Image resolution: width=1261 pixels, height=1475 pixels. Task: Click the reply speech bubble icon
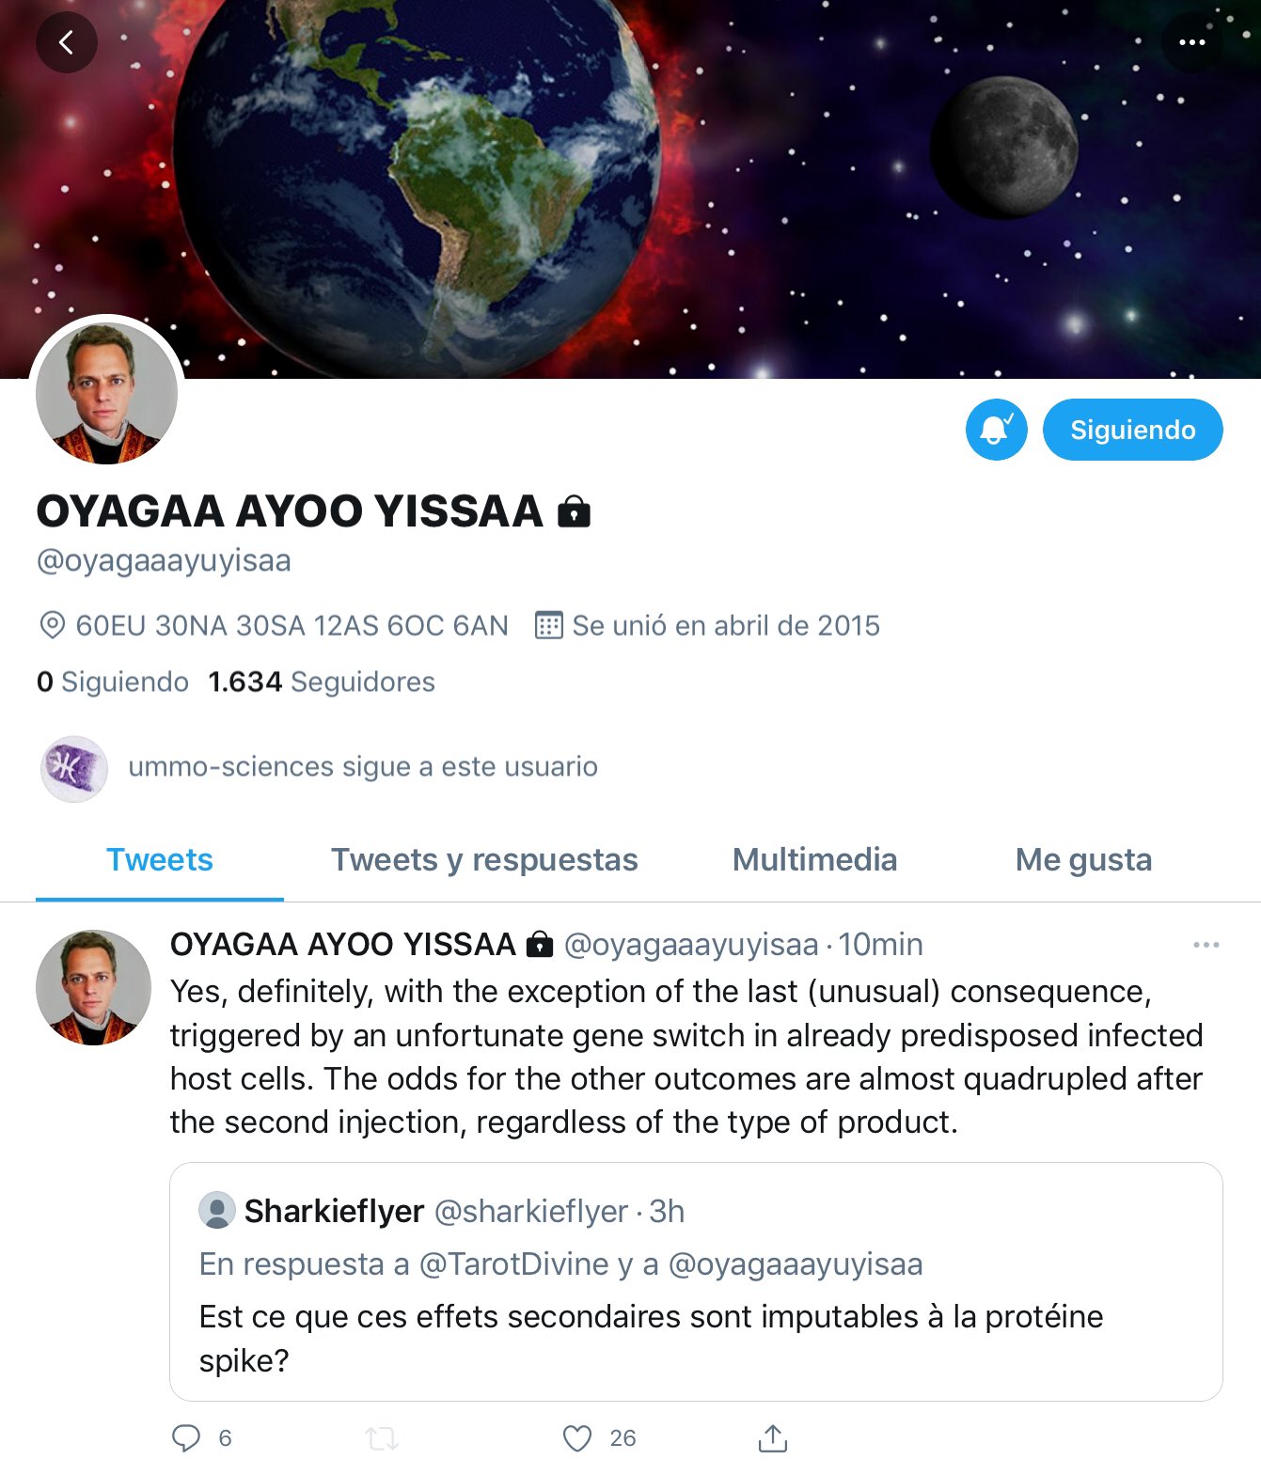pyautogui.click(x=186, y=1437)
